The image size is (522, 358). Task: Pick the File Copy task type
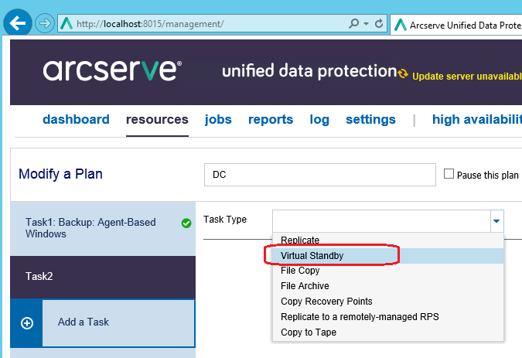(x=300, y=271)
